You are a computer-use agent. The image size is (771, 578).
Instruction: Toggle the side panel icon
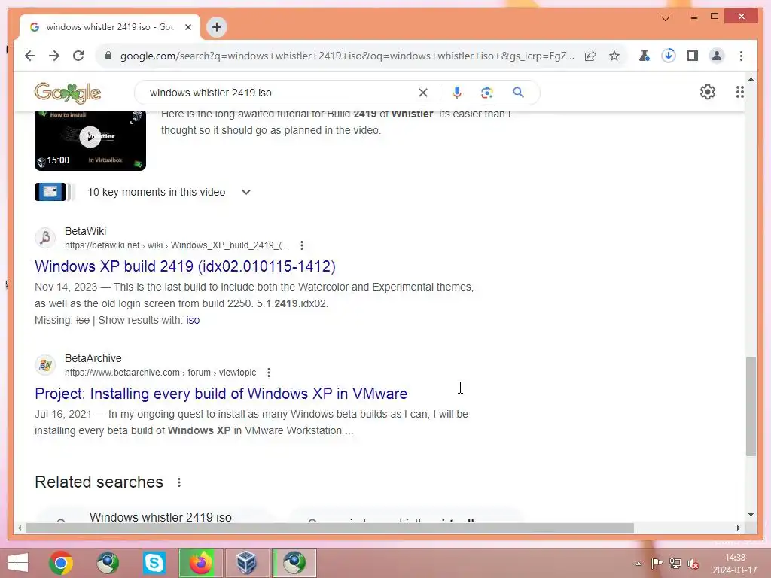tap(693, 56)
